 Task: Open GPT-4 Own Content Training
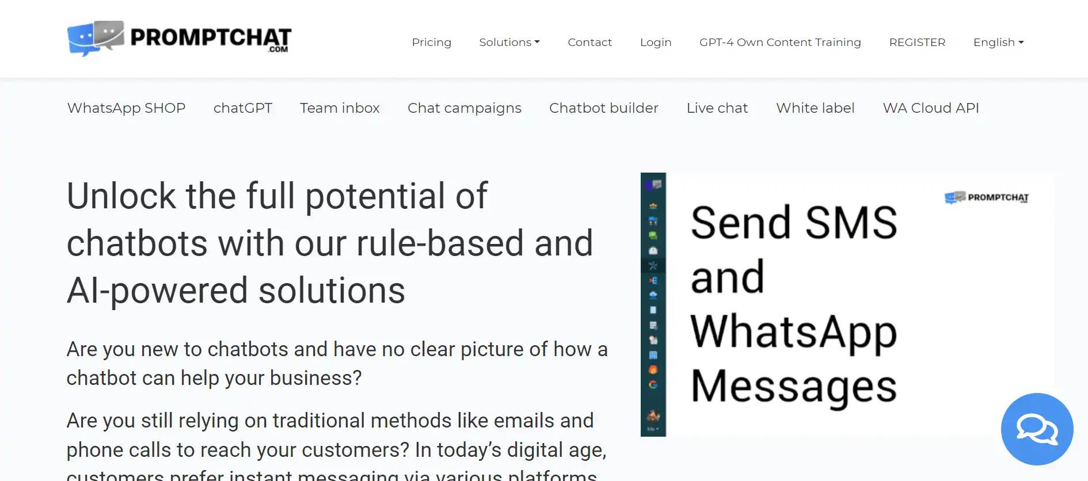tap(780, 43)
